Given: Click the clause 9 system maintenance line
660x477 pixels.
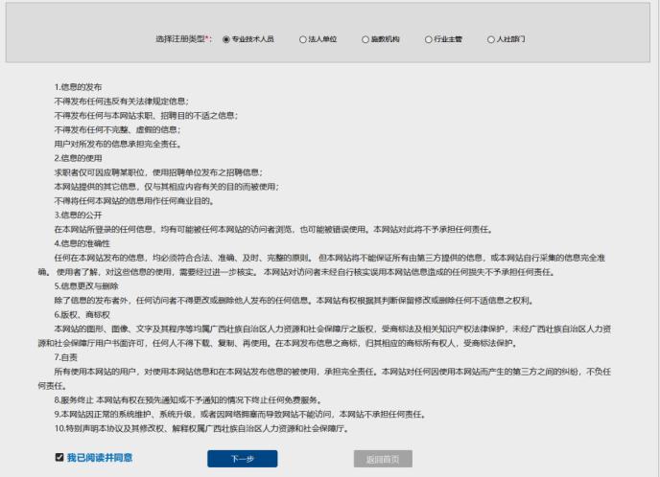Looking at the screenshot, I should pyautogui.click(x=240, y=414).
